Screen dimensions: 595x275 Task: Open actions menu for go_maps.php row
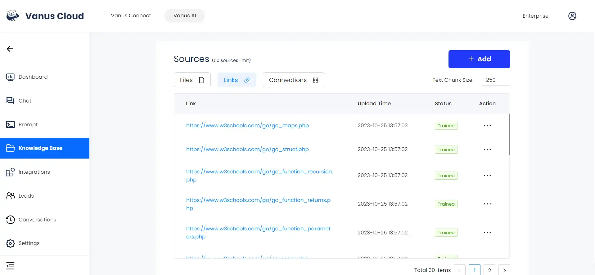click(x=487, y=125)
